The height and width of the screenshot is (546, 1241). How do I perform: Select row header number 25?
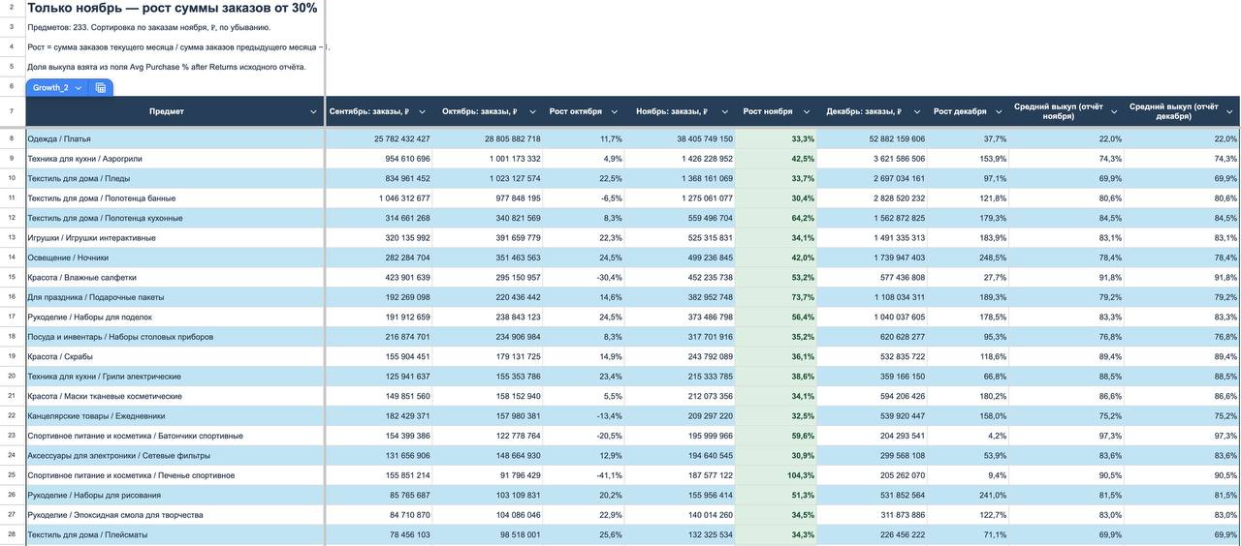12,475
